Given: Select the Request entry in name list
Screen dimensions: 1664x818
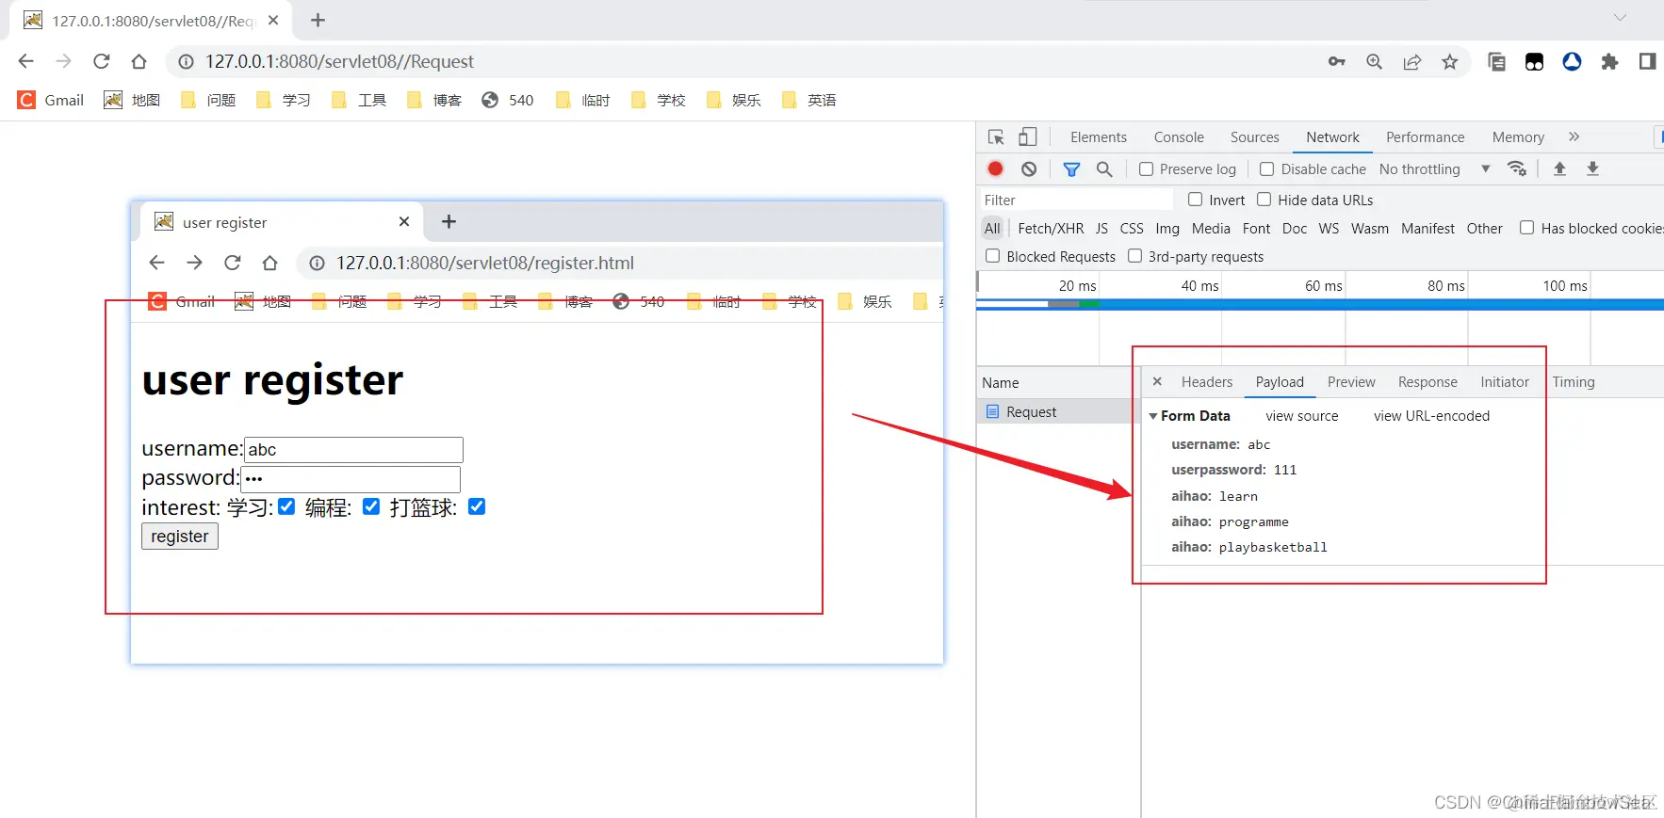Looking at the screenshot, I should [x=1058, y=411].
